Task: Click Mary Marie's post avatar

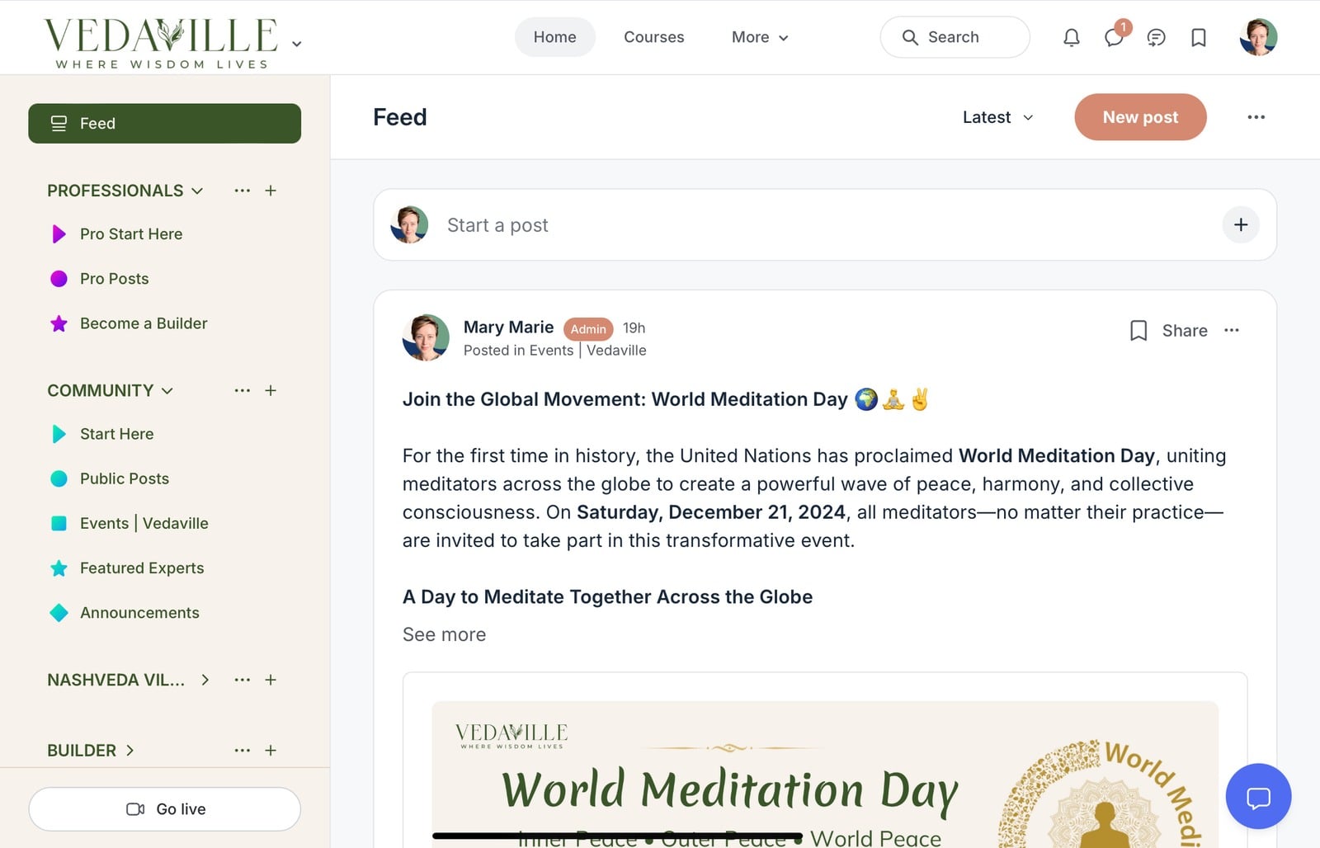Action: point(426,337)
